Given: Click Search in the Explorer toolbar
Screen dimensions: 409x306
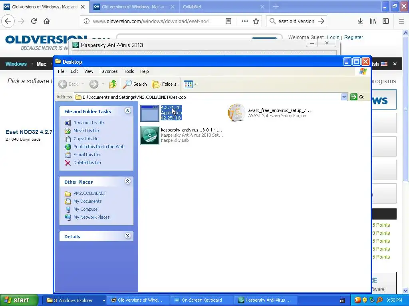Looking at the screenshot, I should (135, 84).
